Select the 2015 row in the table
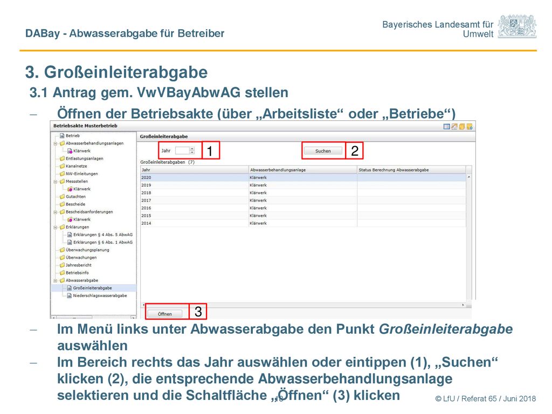The height and width of the screenshot is (414, 552). [x=303, y=216]
